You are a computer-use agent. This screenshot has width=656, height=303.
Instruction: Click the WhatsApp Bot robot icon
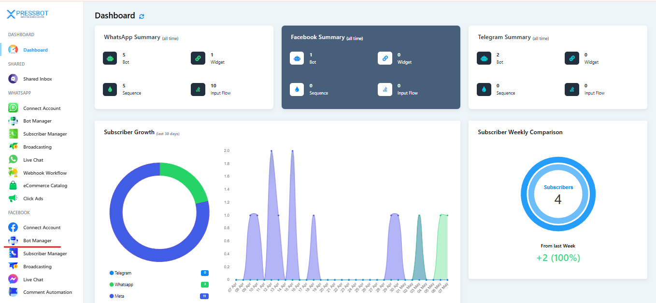(110, 58)
